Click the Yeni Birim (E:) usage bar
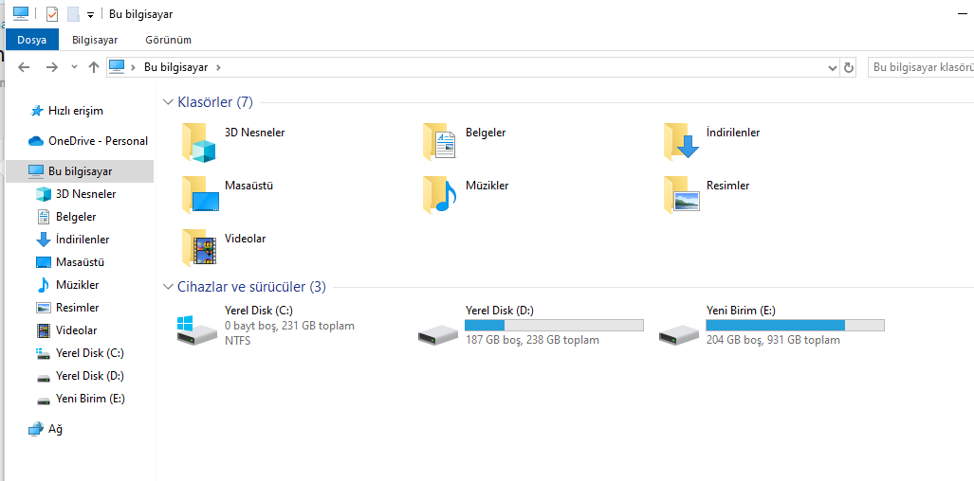The height and width of the screenshot is (481, 974). tap(795, 326)
